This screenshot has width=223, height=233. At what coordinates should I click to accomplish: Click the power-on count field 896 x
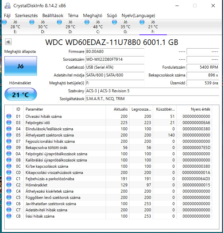pos(203,75)
